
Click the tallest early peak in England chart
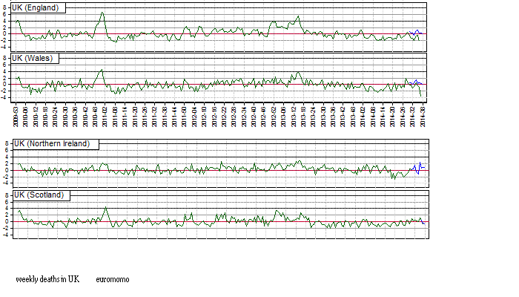[102, 13]
